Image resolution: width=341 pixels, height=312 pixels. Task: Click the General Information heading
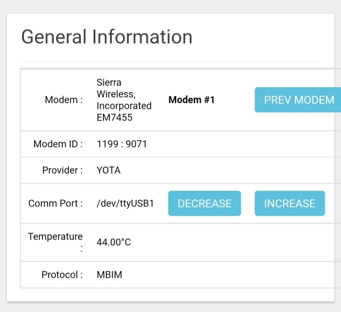[x=107, y=37]
